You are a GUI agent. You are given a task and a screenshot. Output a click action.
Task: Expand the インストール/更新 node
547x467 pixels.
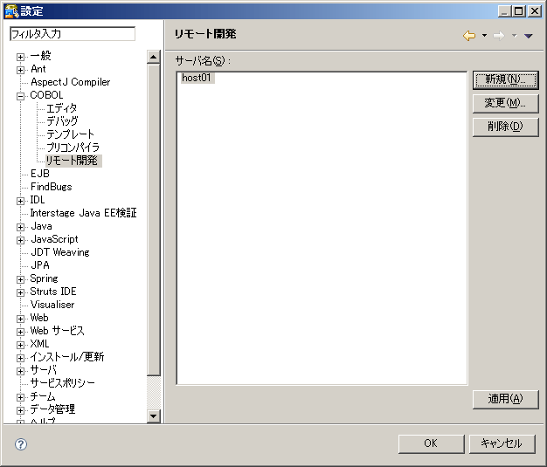pos(21,358)
